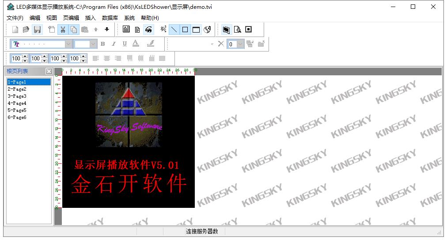Click the eye preview icon

point(148,30)
